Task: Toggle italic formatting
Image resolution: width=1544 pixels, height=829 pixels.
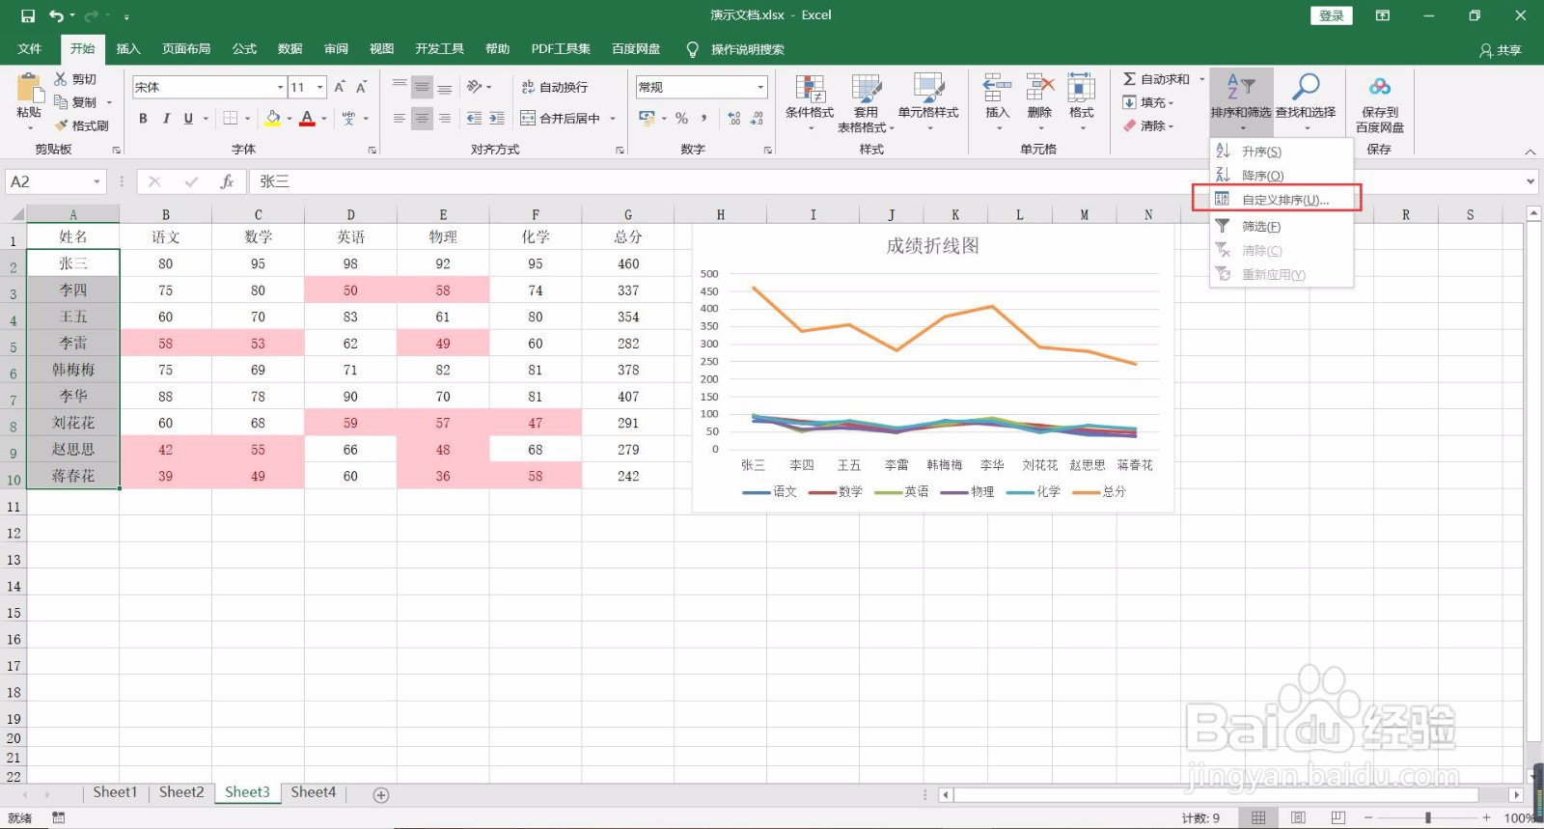Action: pos(166,118)
